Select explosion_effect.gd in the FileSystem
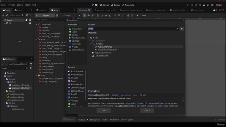 [x=20, y=85]
